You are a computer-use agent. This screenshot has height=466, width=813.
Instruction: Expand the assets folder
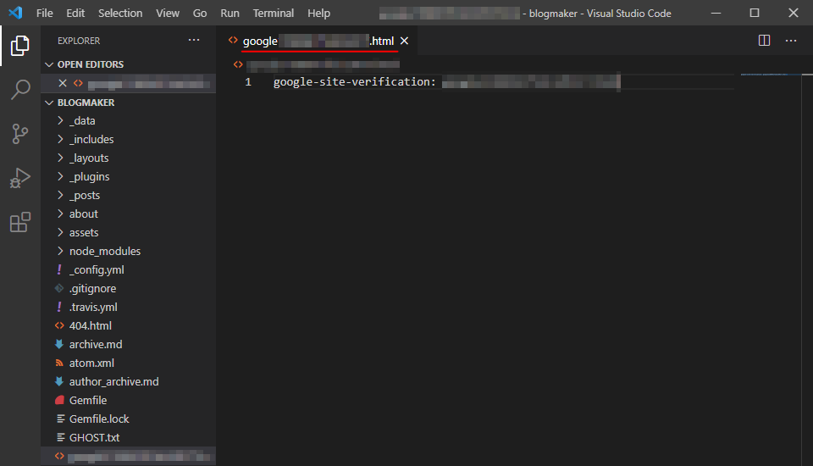click(60, 232)
